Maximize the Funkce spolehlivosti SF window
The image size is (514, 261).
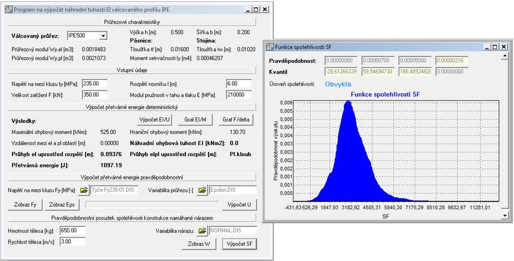tap(495, 47)
